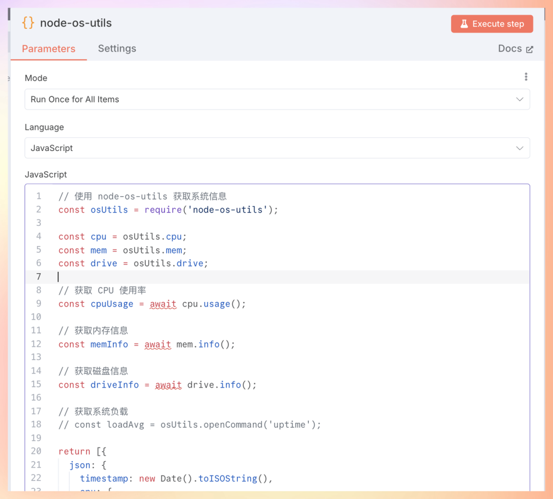Click line number 9 in the gutter

[38, 303]
